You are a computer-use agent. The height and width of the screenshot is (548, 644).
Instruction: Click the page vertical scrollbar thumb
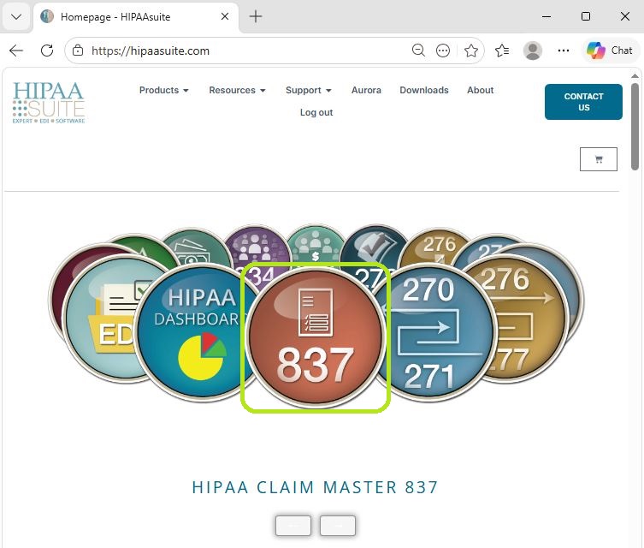[635, 127]
